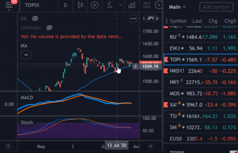Select the TSX row with 16161 value
This screenshot has height=153, width=238.
[x=201, y=116]
